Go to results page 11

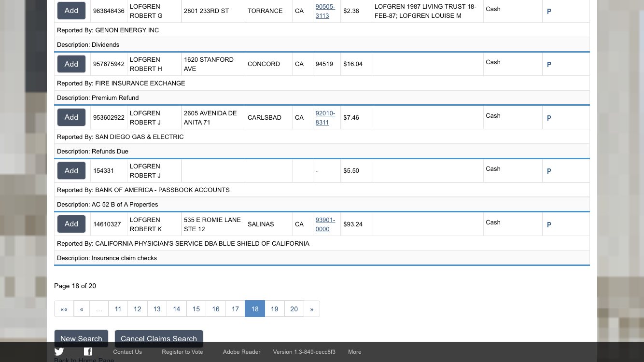[118, 309]
